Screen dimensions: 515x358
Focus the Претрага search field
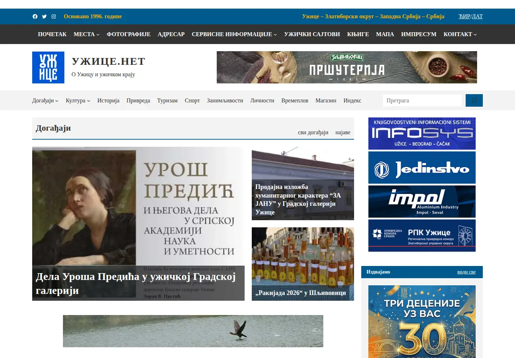(x=422, y=101)
